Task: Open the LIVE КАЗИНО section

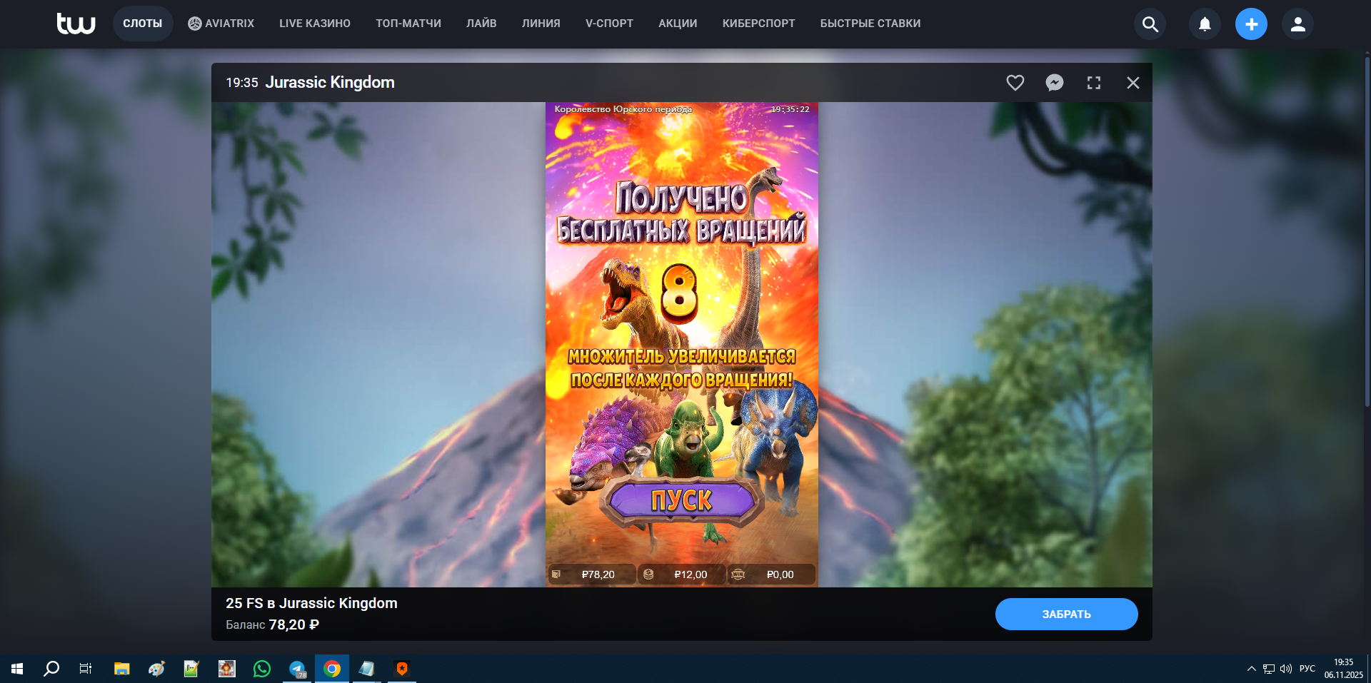Action: coord(315,24)
